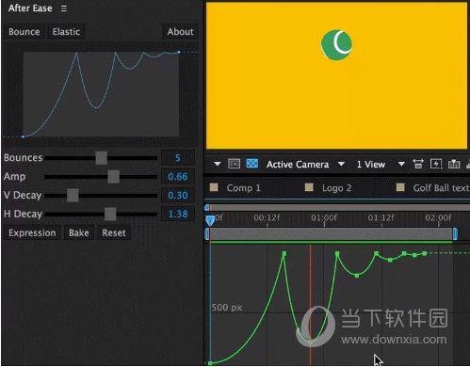Image resolution: width=470 pixels, height=367 pixels.
Task: Click the Amp slider handle
Action: [x=113, y=177]
